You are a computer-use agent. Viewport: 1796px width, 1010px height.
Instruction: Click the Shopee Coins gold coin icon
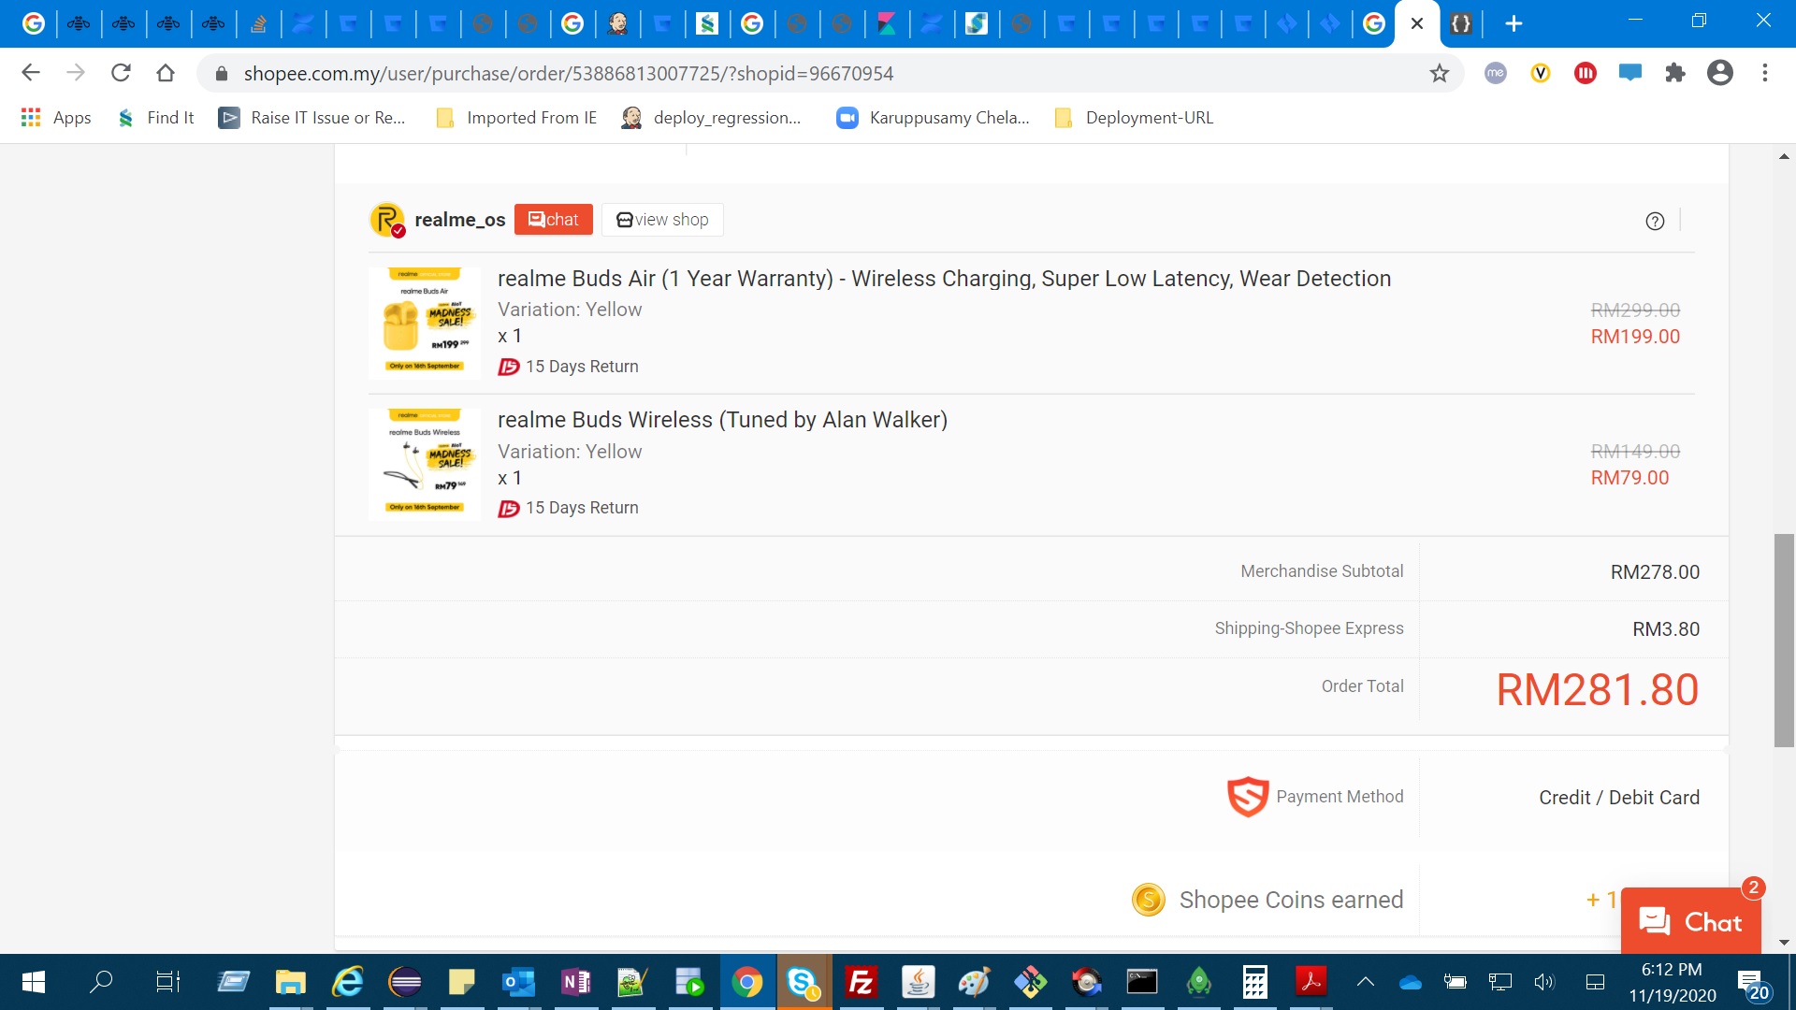click(x=1149, y=900)
